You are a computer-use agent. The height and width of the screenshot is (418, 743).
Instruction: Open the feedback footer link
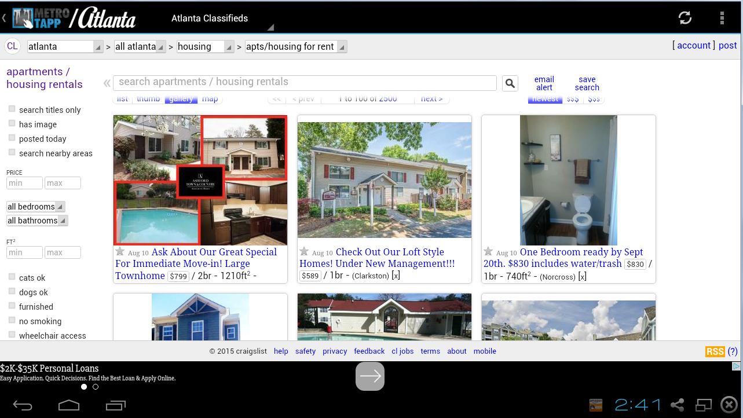click(x=369, y=351)
